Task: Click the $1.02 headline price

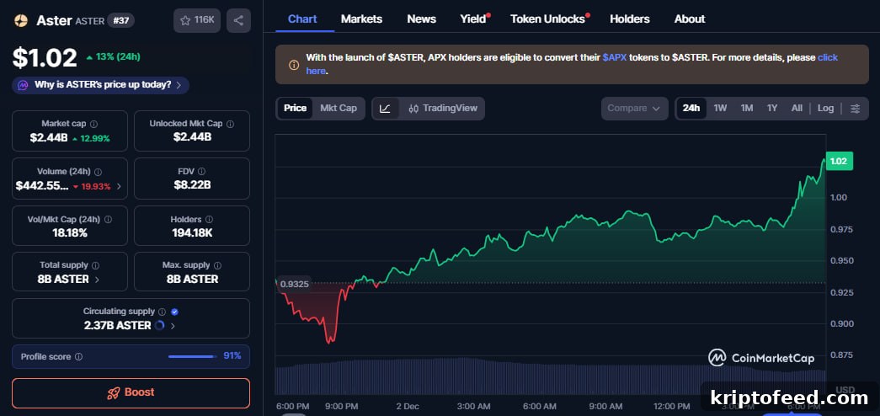Action: tap(45, 58)
